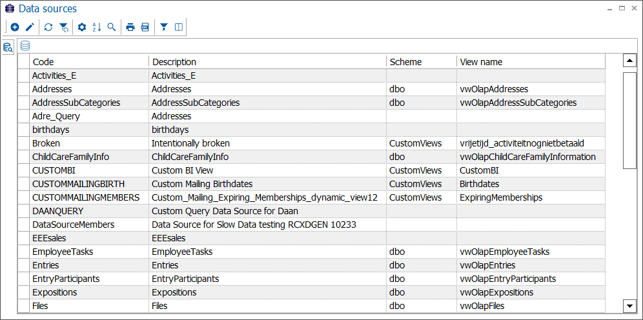This screenshot has width=643, height=320.
Task: Click the A-Z sort icon
Action: click(x=97, y=28)
